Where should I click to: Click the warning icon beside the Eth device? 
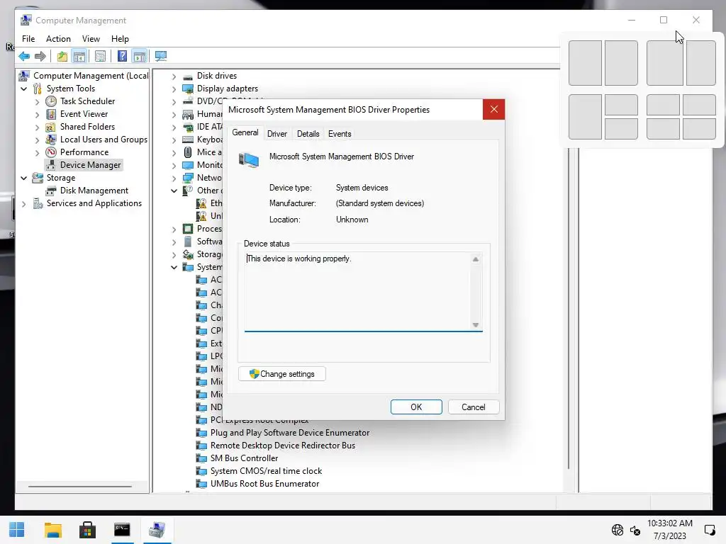click(x=201, y=203)
